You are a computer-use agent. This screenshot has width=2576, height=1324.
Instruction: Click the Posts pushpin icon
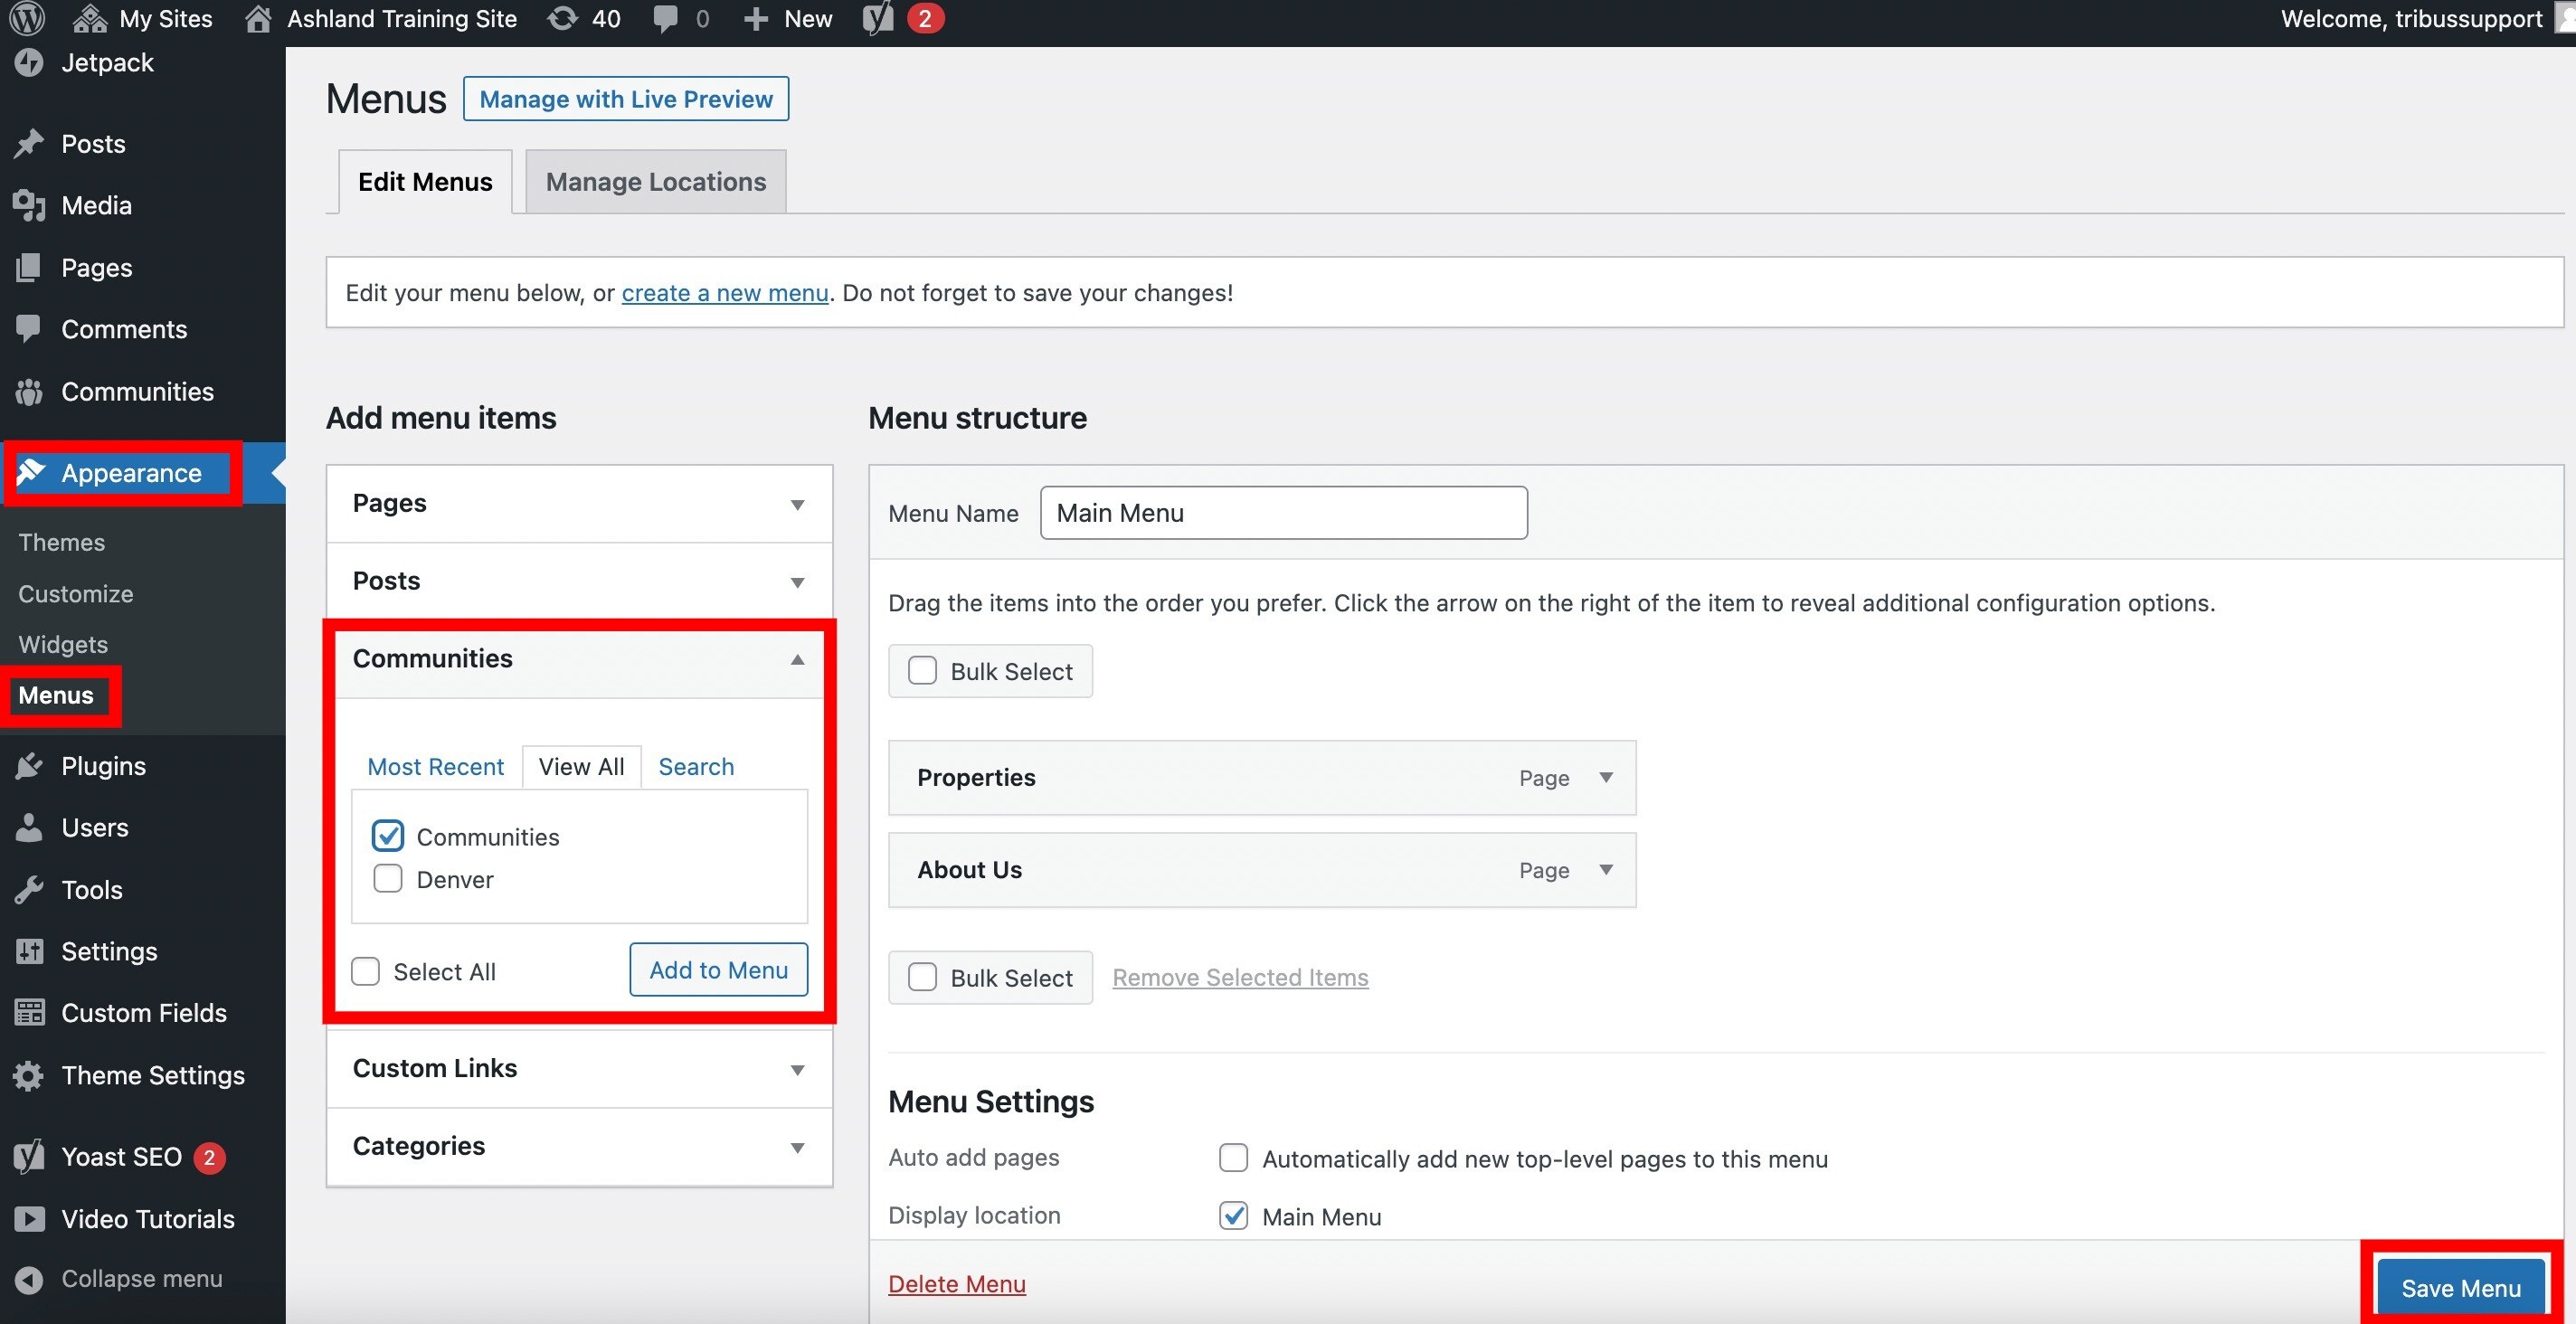pyautogui.click(x=29, y=143)
